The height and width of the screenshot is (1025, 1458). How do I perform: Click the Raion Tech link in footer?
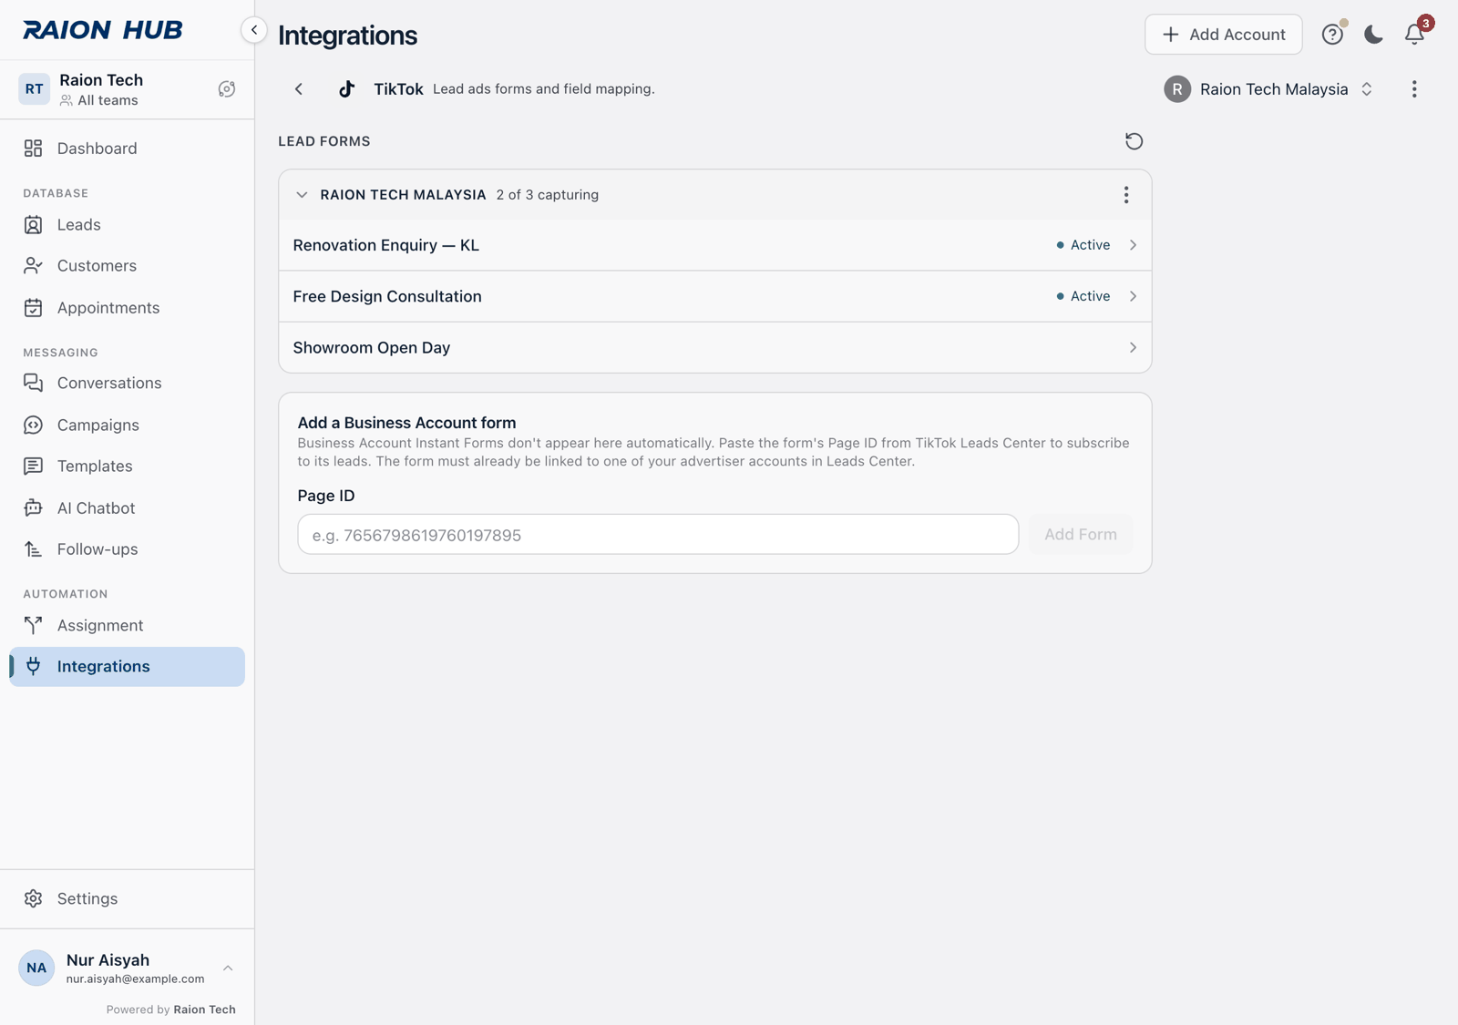pos(204,1010)
